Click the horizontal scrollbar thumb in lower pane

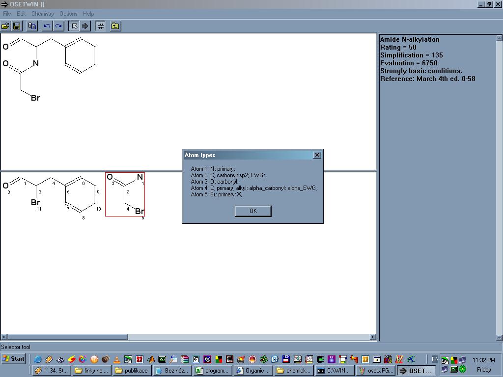68,337
